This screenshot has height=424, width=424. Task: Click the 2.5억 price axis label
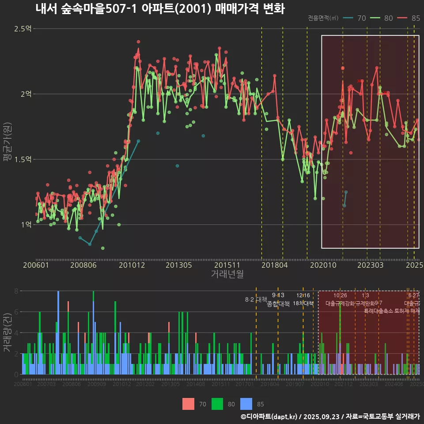[x=23, y=29]
